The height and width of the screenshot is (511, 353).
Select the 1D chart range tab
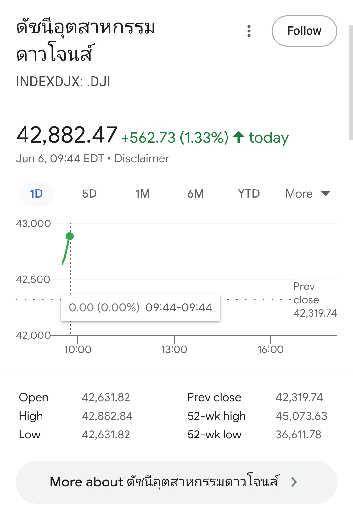click(36, 194)
